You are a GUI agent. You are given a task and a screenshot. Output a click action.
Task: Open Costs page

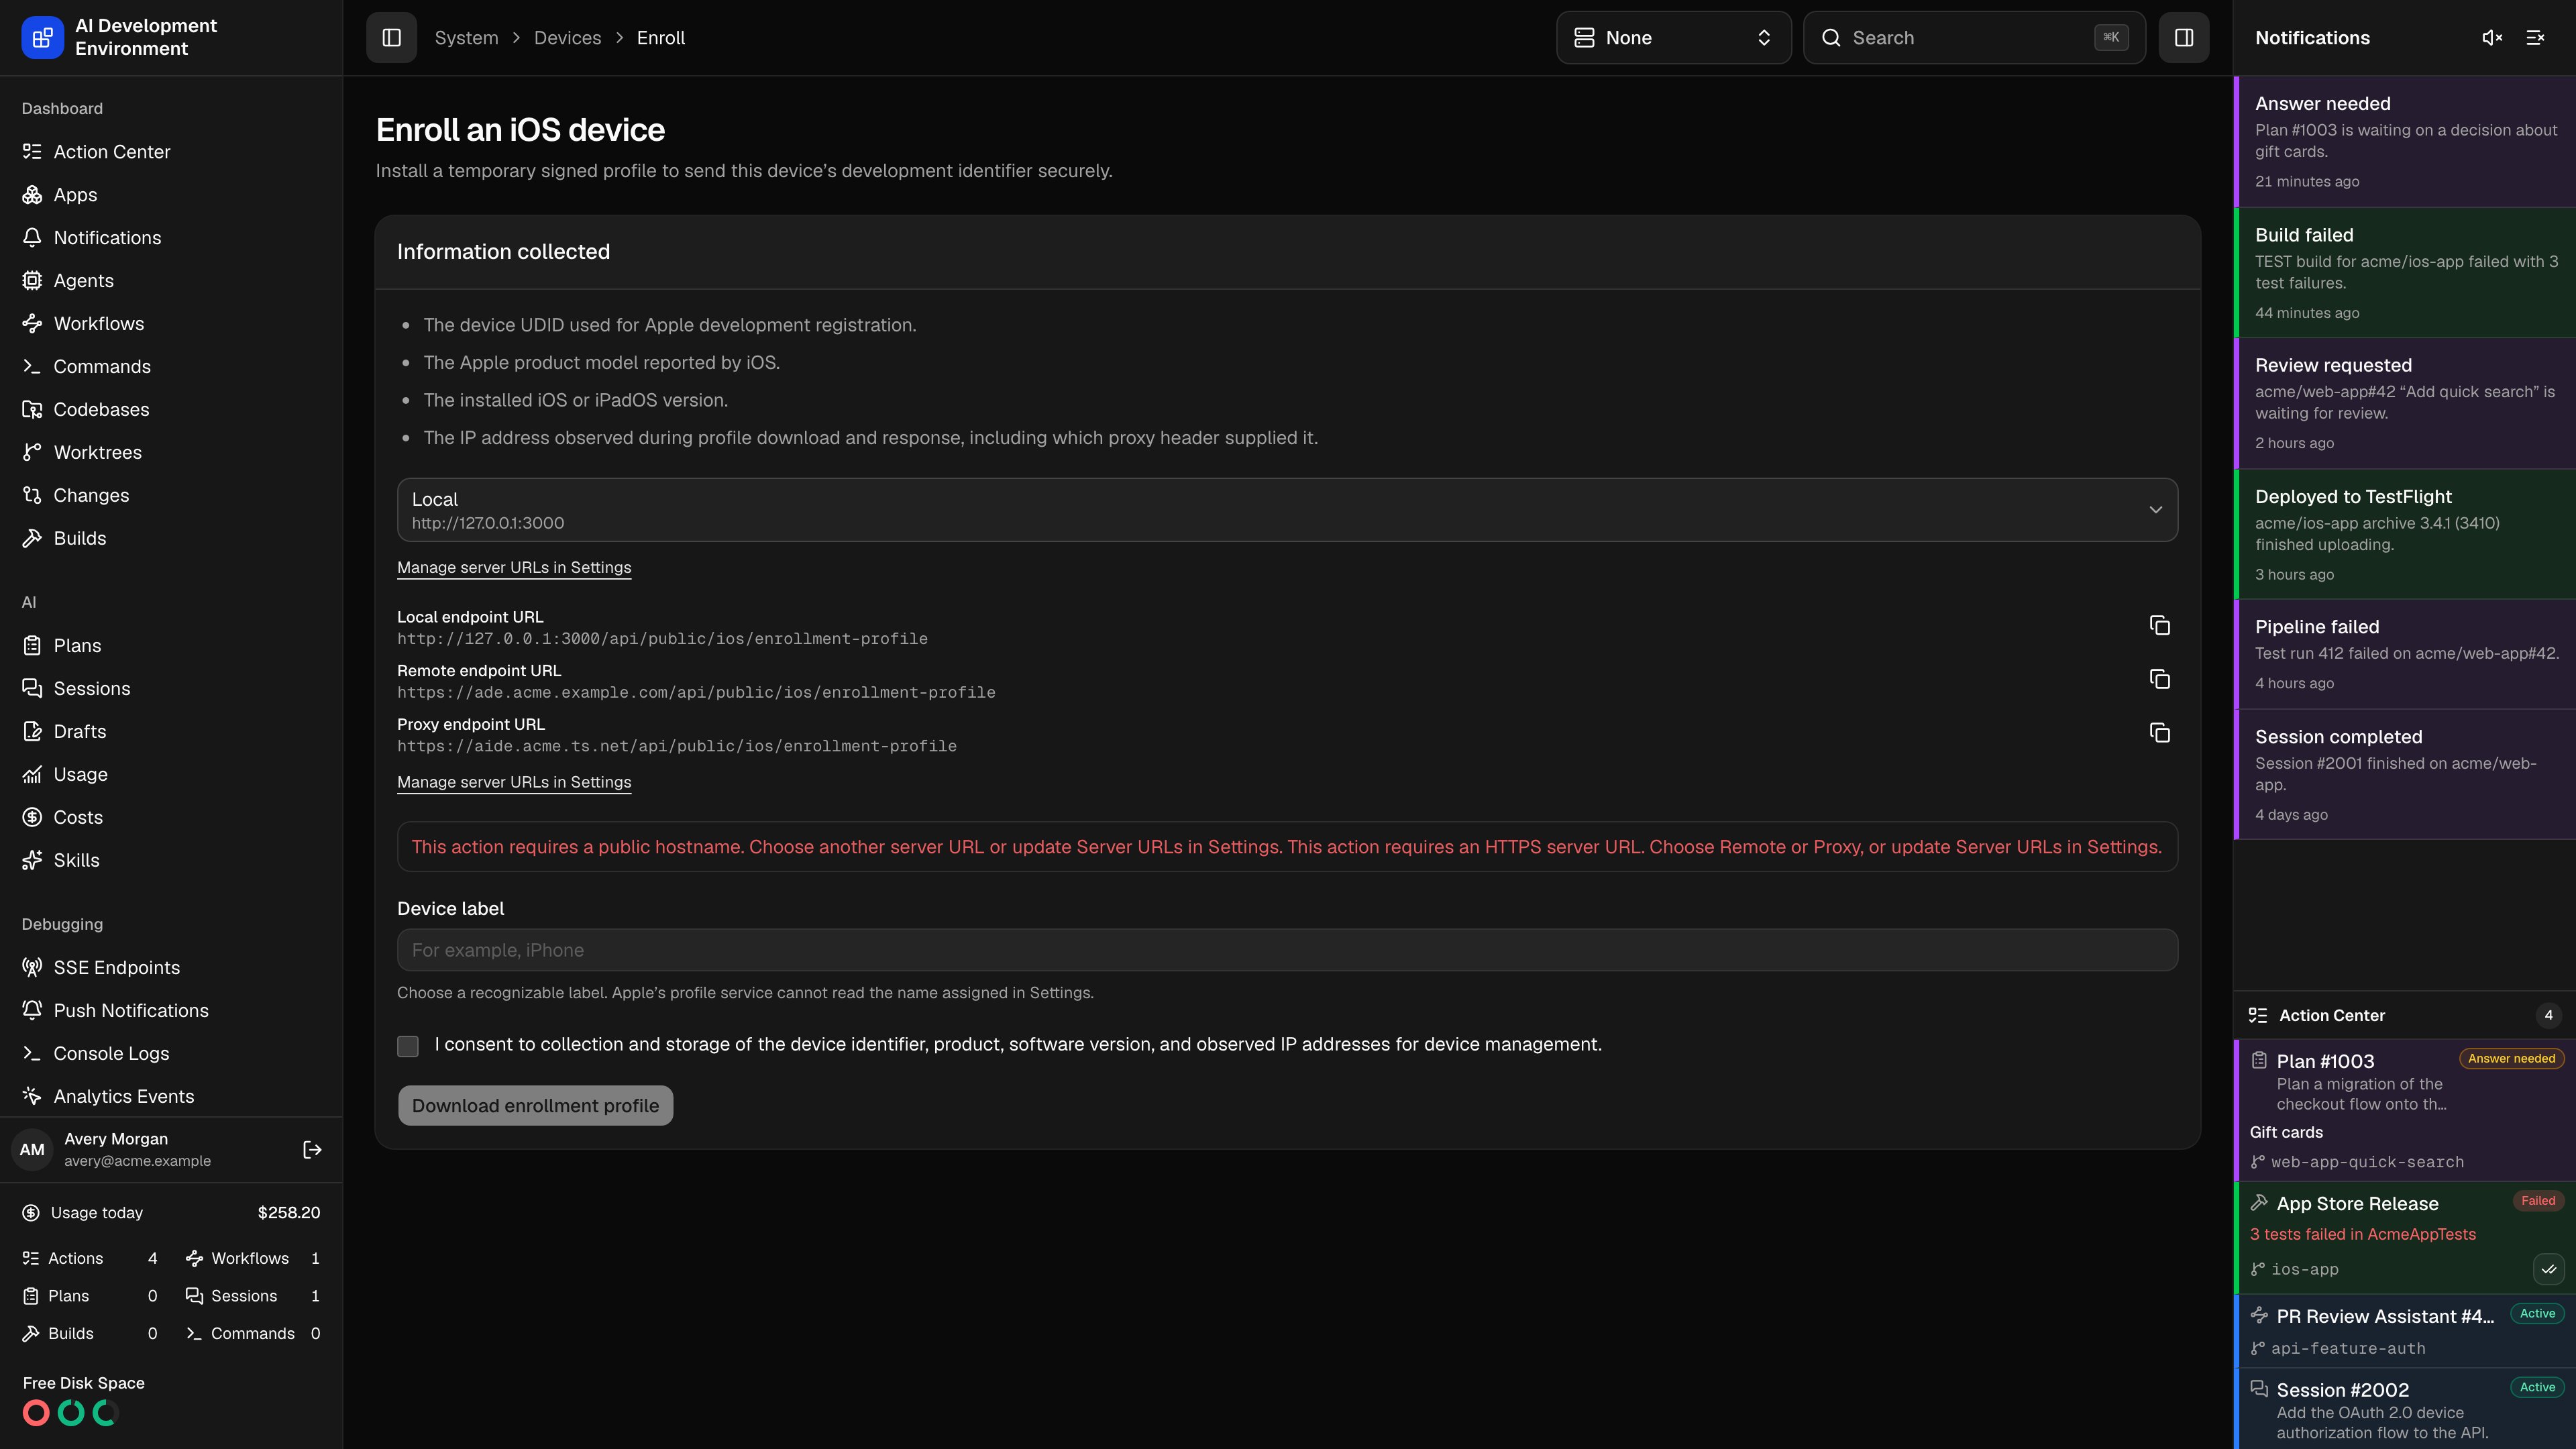(171, 818)
